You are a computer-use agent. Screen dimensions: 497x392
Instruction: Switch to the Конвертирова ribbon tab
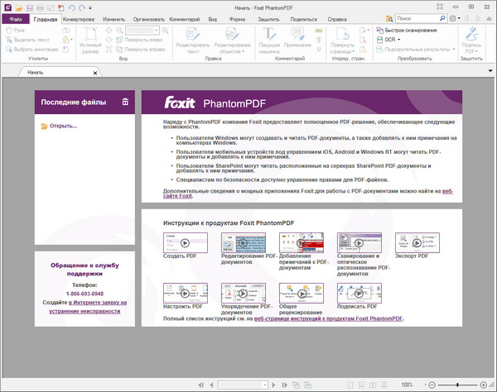click(79, 18)
